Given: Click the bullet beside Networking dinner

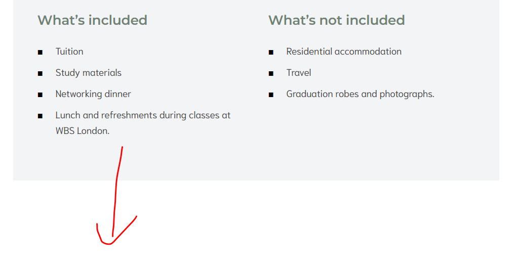Looking at the screenshot, I should [40, 95].
